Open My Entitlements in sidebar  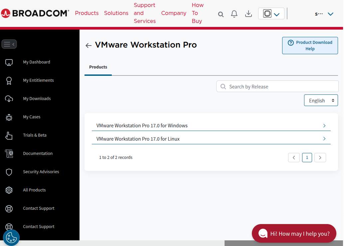coord(38,80)
